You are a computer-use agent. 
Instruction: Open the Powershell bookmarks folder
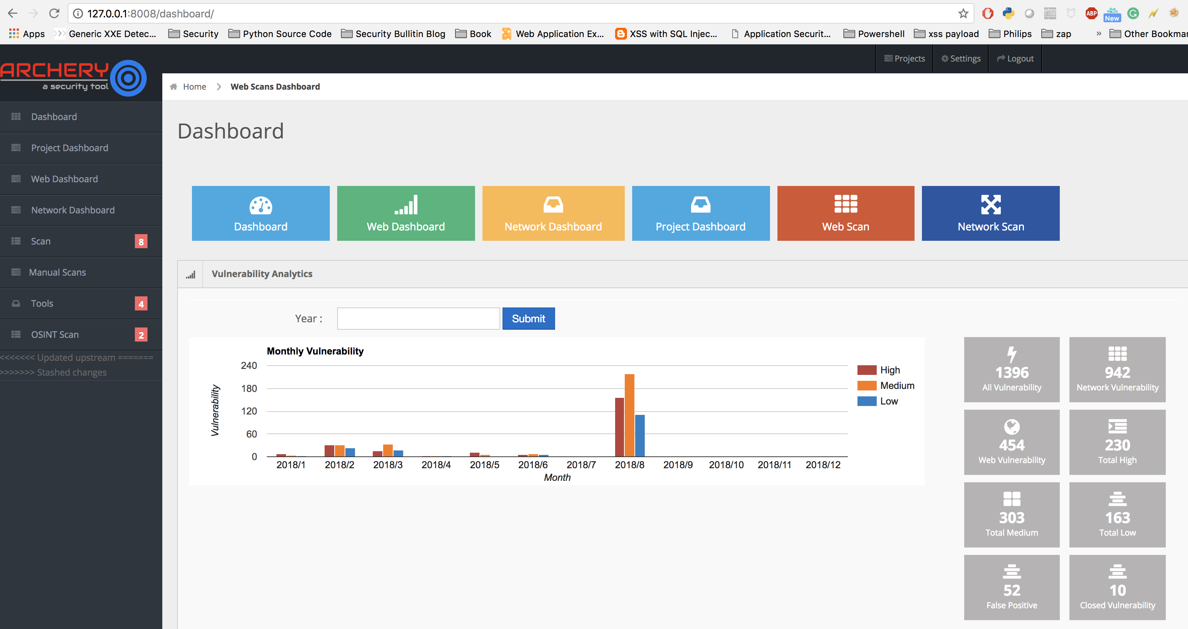click(874, 34)
